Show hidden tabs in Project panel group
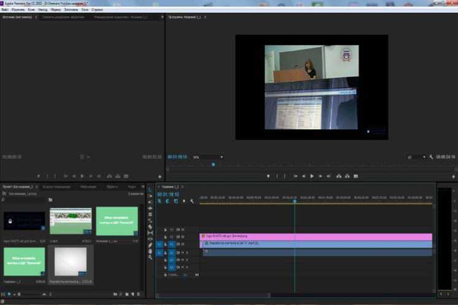Viewport: 458px width, 305px height. (x=143, y=187)
